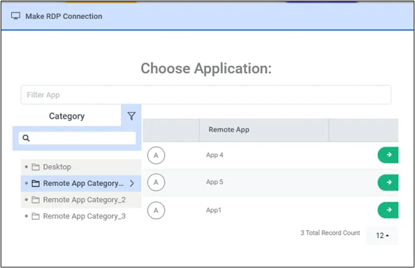Click the category filter funnel icon
This screenshot has height=268, width=415.
coord(131,116)
